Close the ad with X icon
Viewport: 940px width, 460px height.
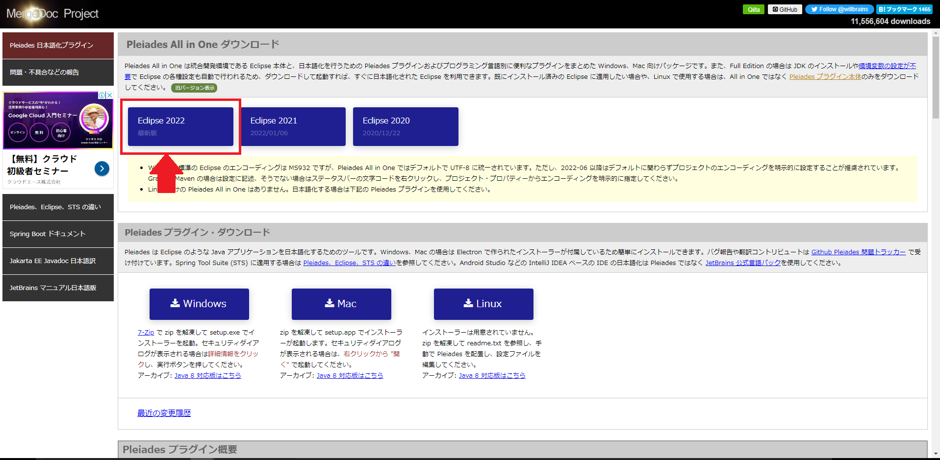[x=109, y=96]
